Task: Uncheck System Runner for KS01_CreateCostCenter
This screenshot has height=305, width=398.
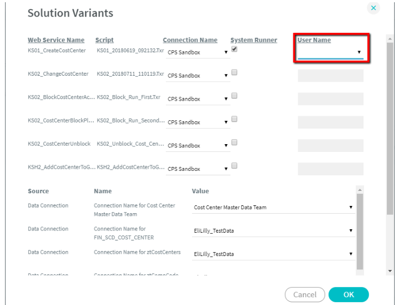Action: tap(234, 49)
